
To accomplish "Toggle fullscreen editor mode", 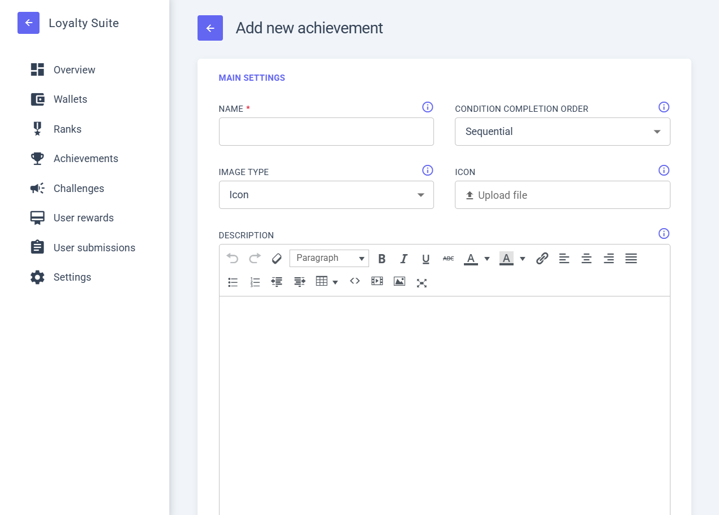I will [422, 283].
